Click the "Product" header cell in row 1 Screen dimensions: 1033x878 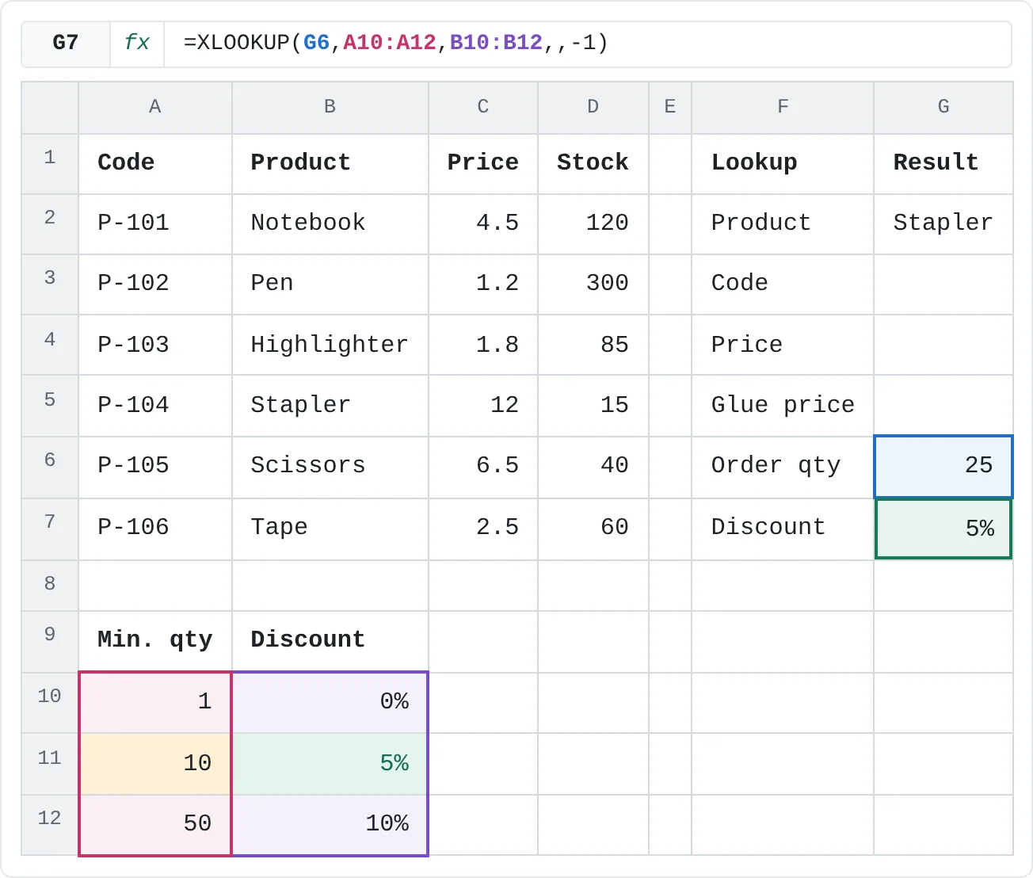click(330, 164)
